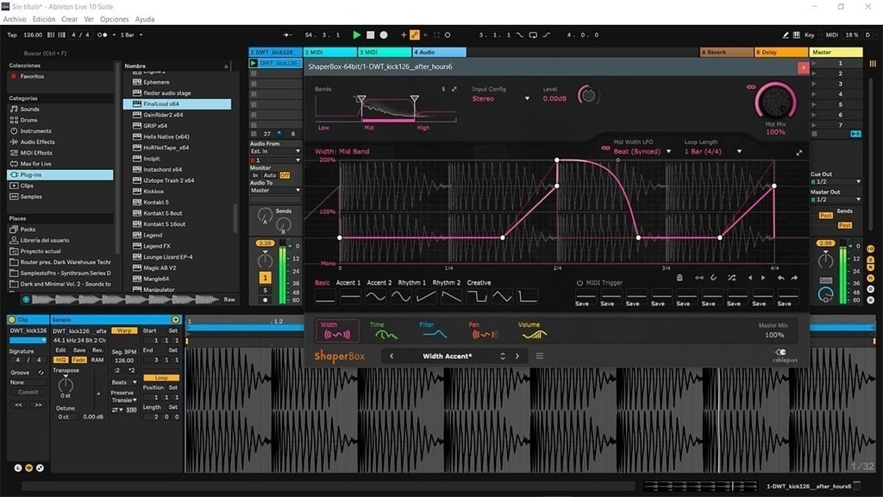Toggle the Fade button
The height and width of the screenshot is (497, 883).
(x=78, y=360)
